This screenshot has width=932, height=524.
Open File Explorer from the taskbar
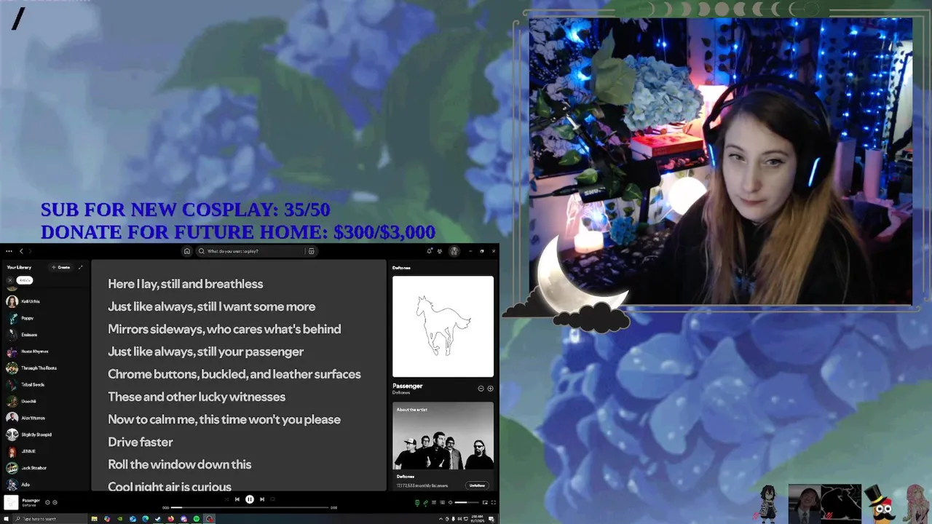94,519
